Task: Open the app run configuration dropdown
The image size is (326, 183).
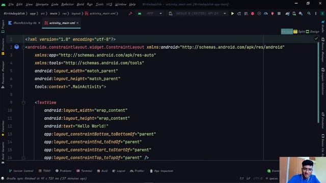Action: 150,14
